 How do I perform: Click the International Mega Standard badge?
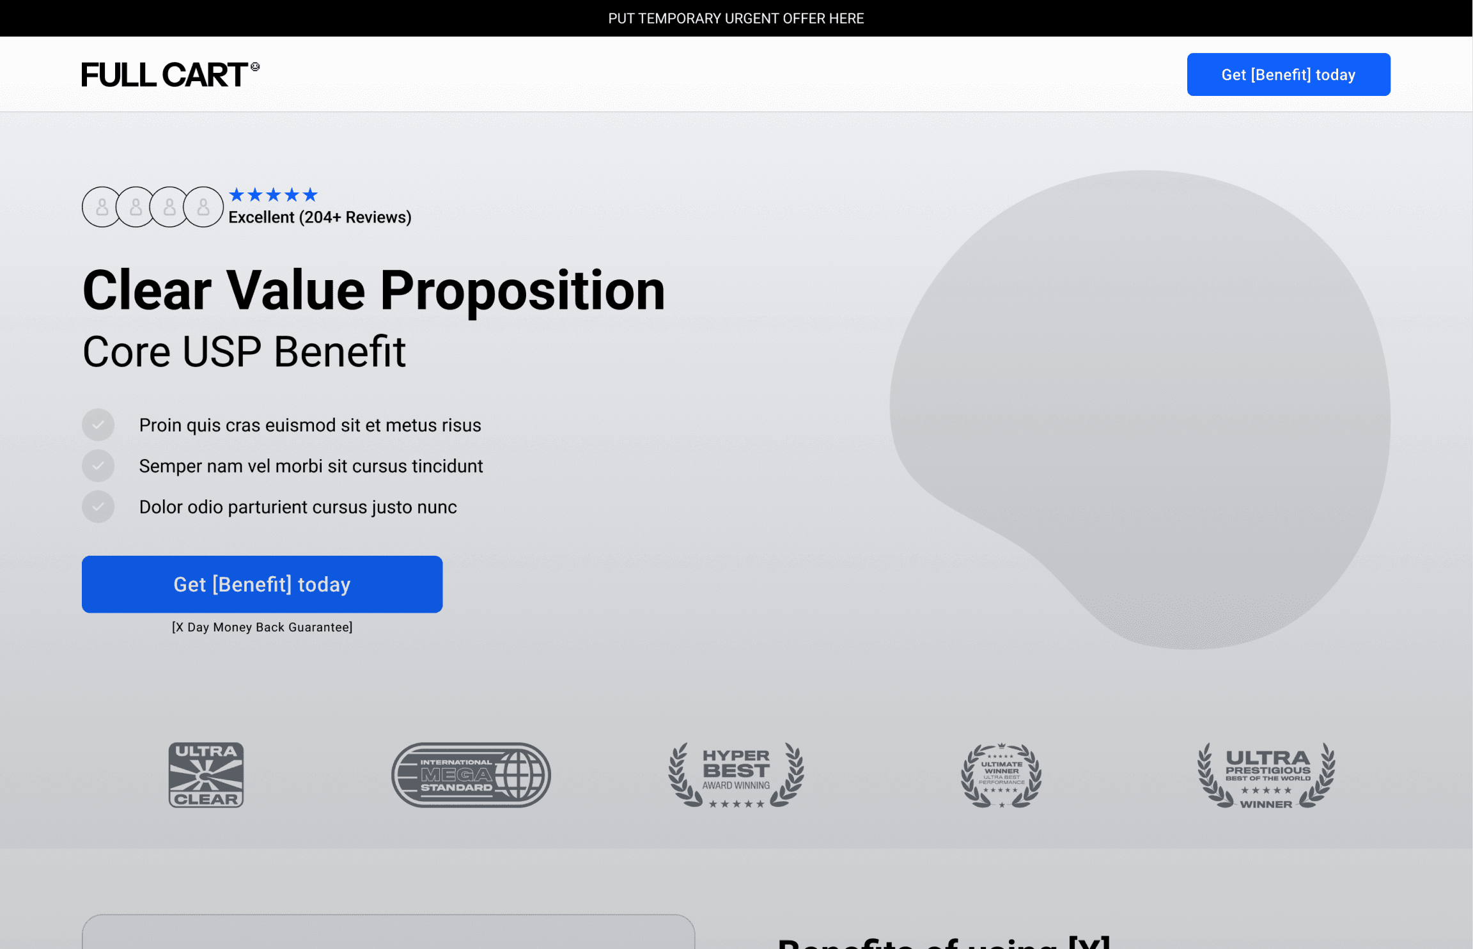(x=471, y=774)
